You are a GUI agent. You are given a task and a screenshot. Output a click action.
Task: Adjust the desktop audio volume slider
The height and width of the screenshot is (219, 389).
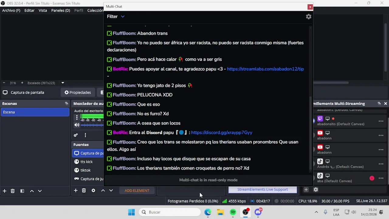pos(92,125)
